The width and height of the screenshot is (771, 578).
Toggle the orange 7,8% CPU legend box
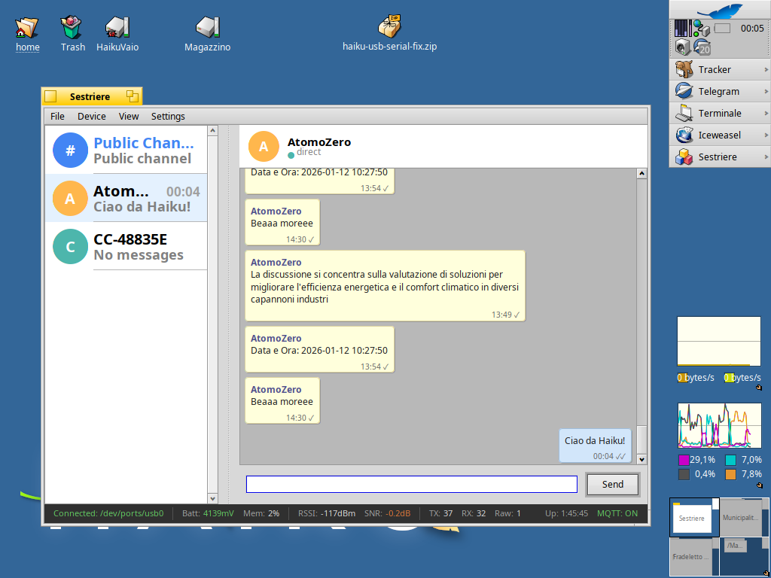tap(730, 474)
